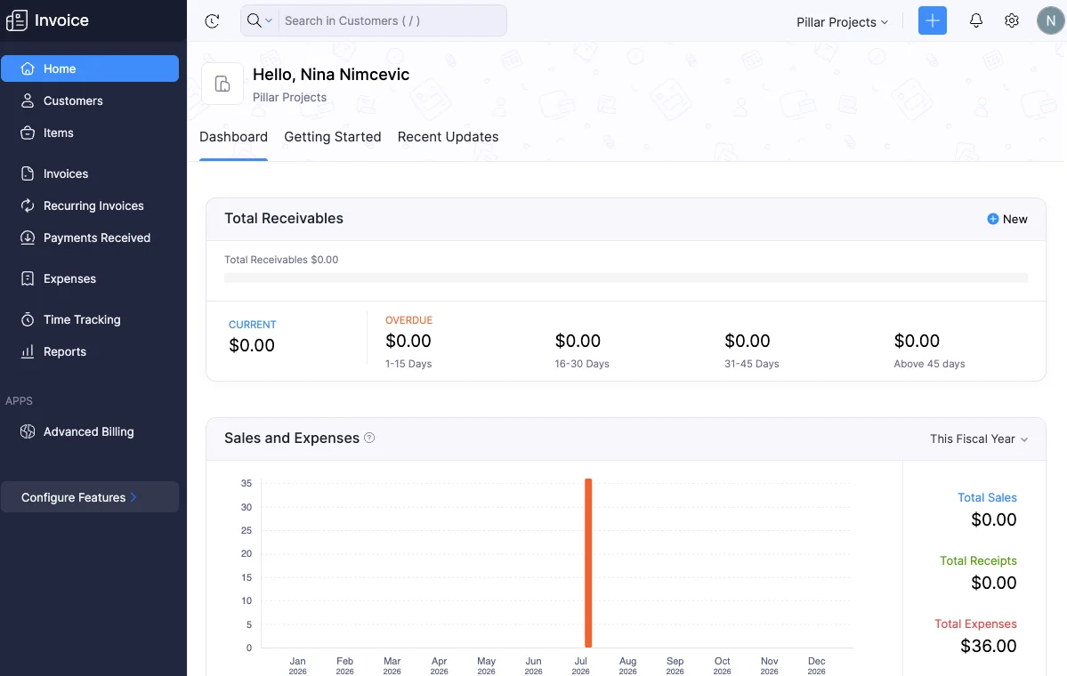The image size is (1067, 676).
Task: Click the blue plus icon beside New
Action: (993, 219)
